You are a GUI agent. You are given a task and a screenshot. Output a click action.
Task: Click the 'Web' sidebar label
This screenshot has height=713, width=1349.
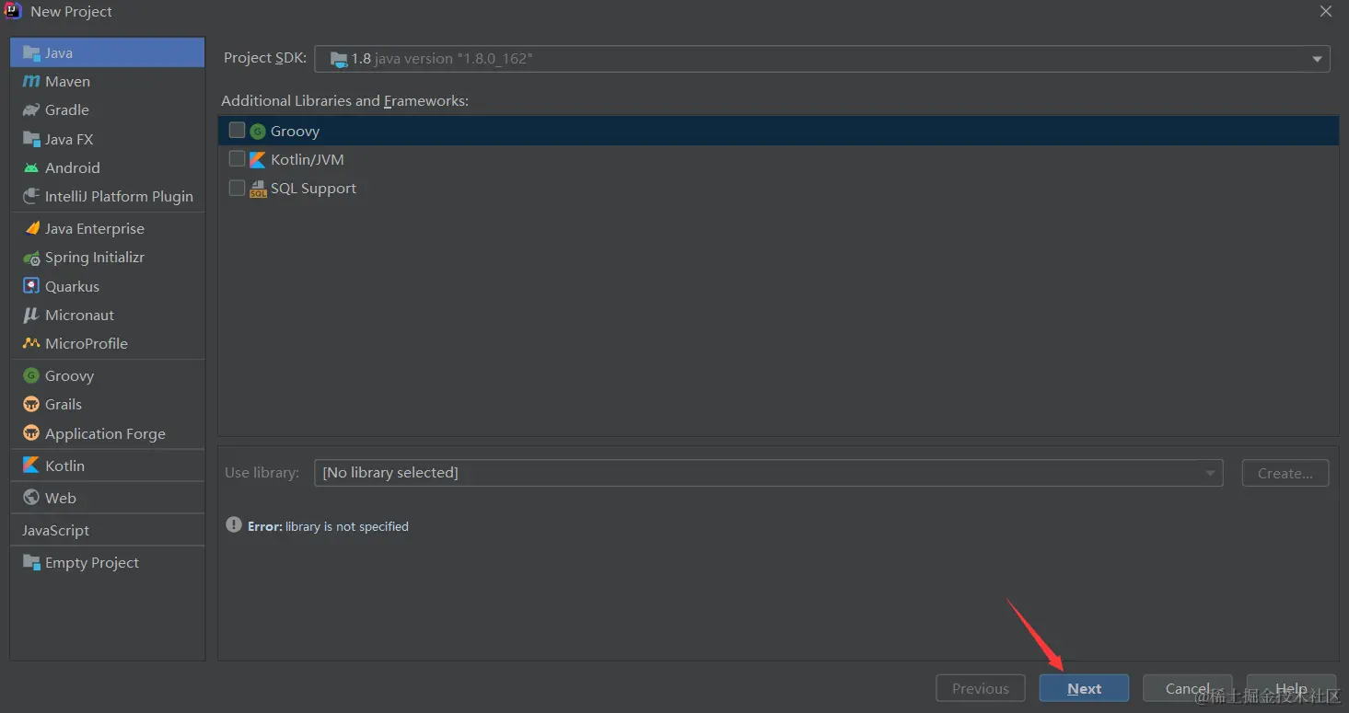(x=61, y=498)
